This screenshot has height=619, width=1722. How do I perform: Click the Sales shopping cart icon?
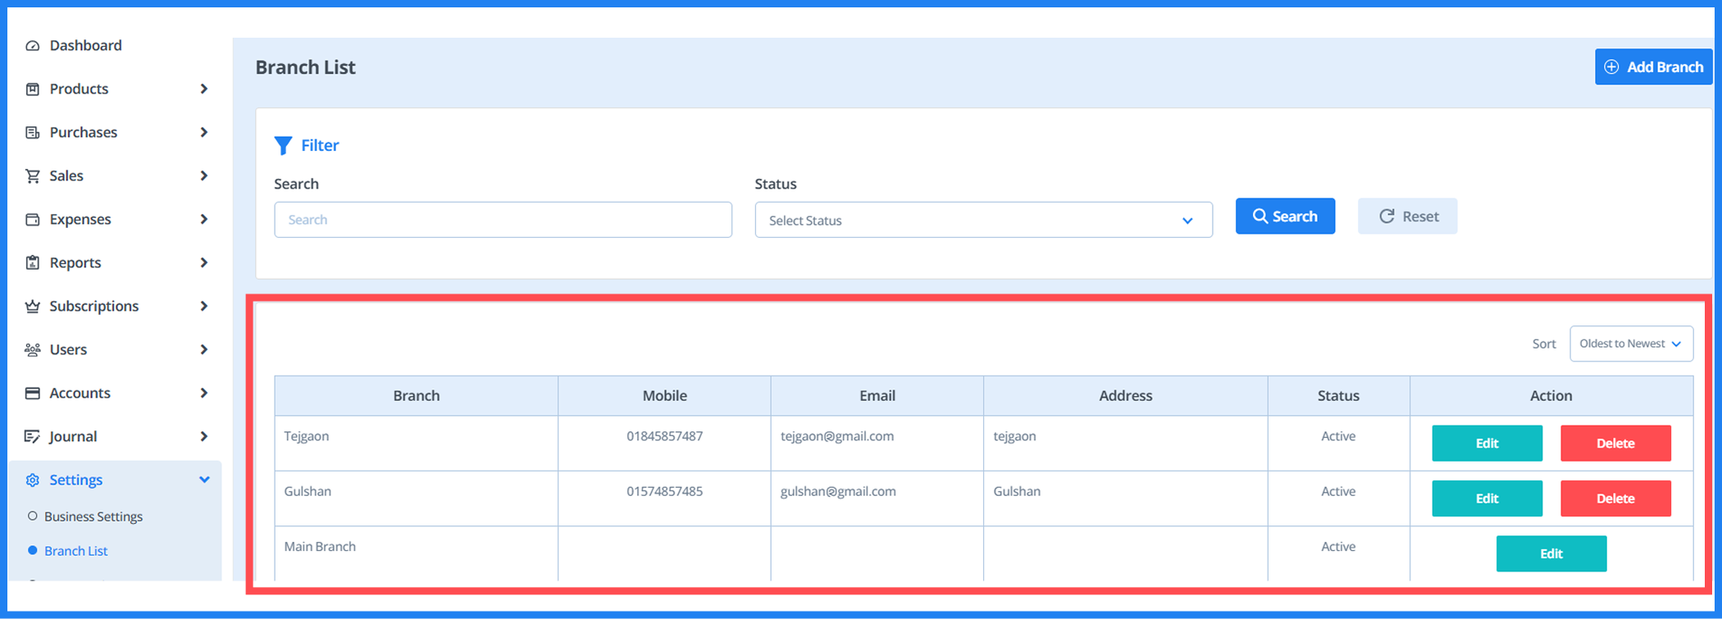pyautogui.click(x=33, y=176)
